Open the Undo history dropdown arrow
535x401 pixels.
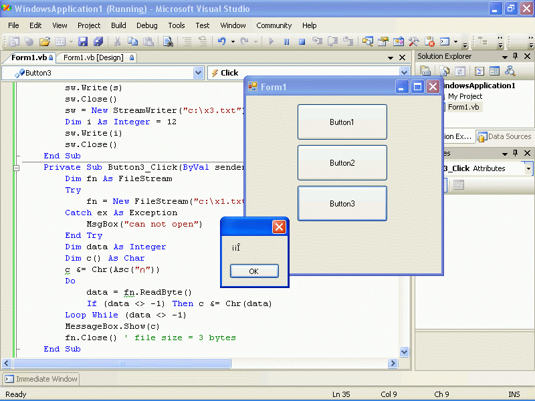233,42
